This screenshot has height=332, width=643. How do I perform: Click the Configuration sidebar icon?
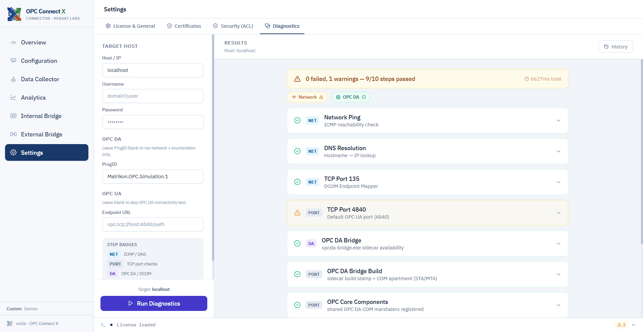13,61
